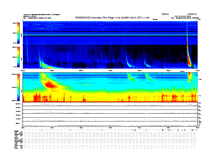Click the top-left header line starting 'Rss'

[x=37, y=18]
